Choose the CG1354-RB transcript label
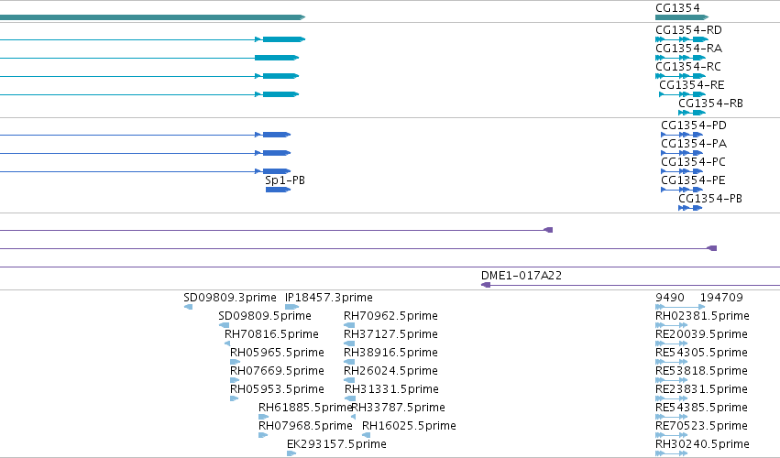Viewport: 780px width, 458px height. click(711, 104)
